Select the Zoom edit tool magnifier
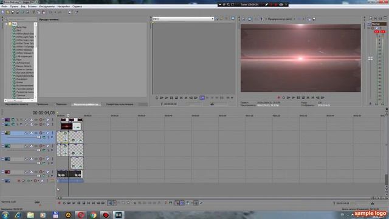Image resolution: width=389 pixels, height=219 pixels. (x=128, y=203)
